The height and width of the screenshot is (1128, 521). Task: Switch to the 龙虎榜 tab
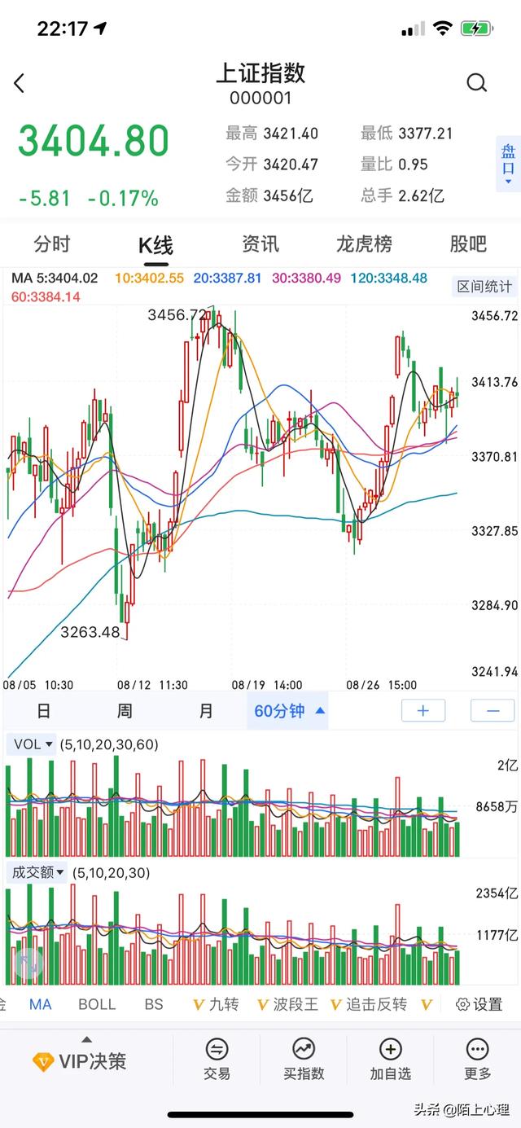(x=364, y=244)
